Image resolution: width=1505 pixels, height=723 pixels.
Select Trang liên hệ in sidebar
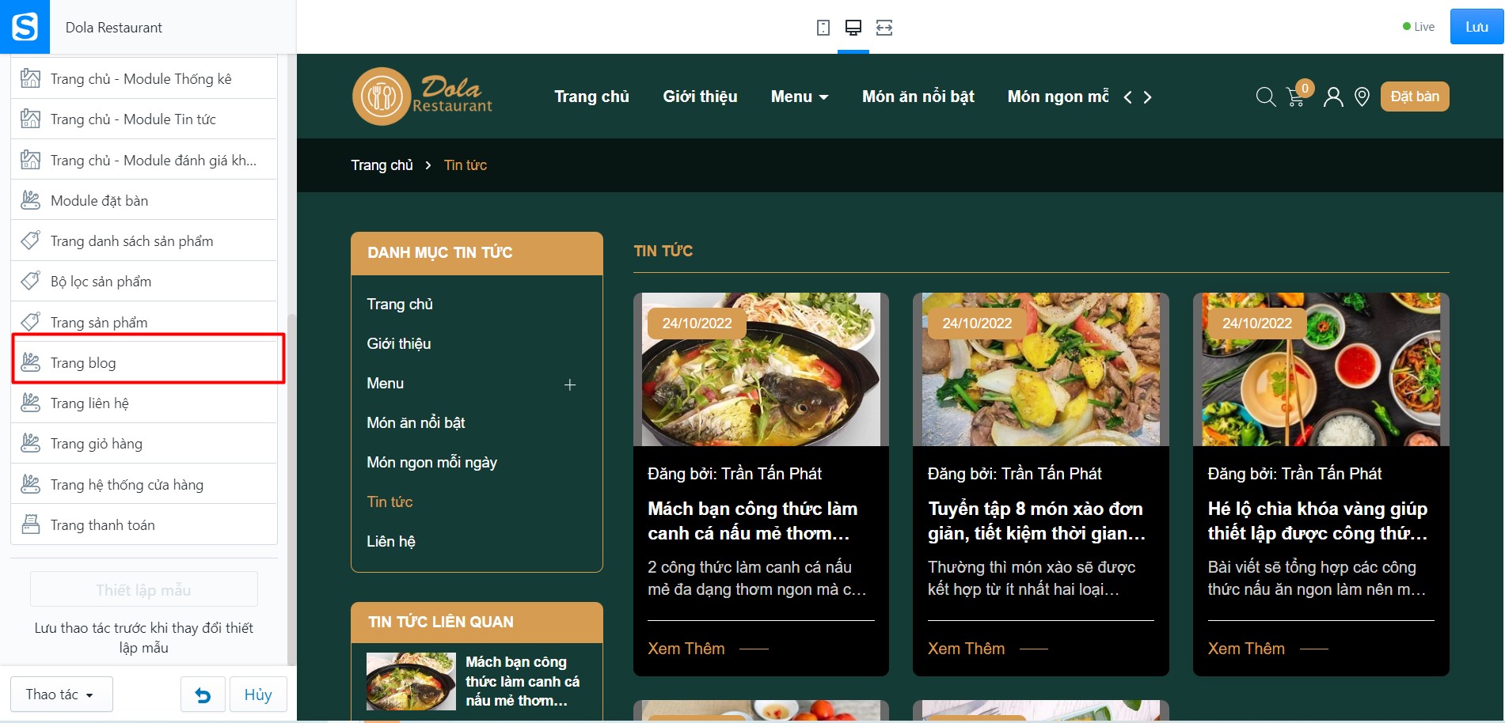(144, 403)
